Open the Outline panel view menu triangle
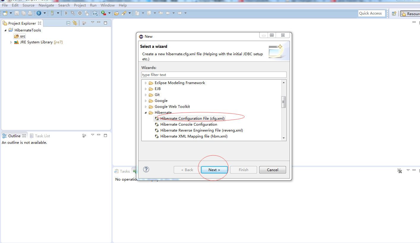Viewport: 420px width, 243px height. (x=92, y=135)
